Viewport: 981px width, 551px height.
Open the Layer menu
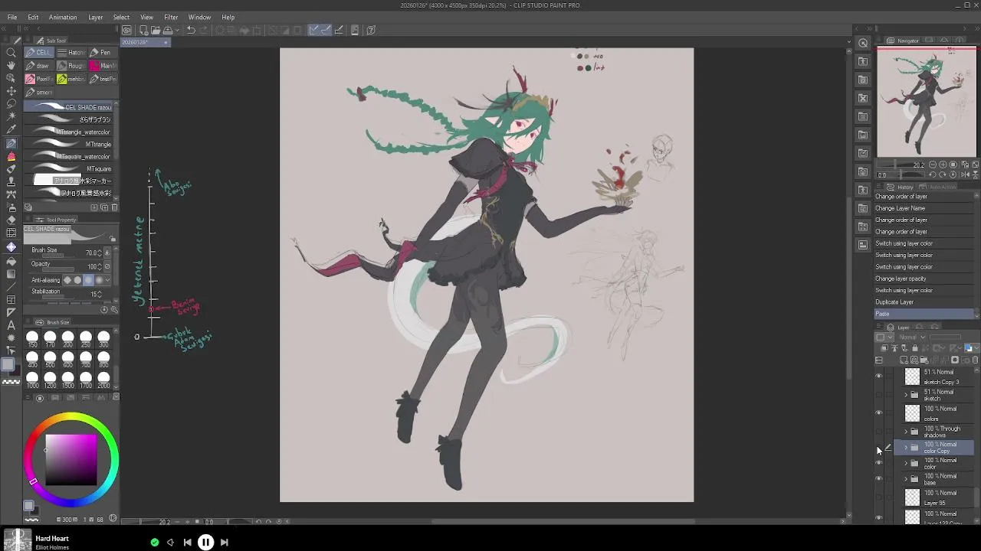point(96,17)
